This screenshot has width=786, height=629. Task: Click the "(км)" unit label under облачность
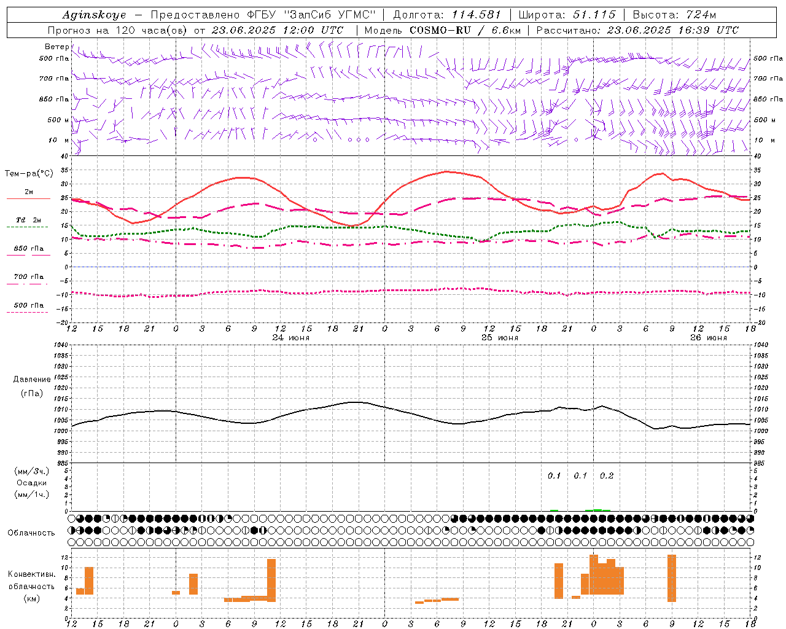pos(32,598)
